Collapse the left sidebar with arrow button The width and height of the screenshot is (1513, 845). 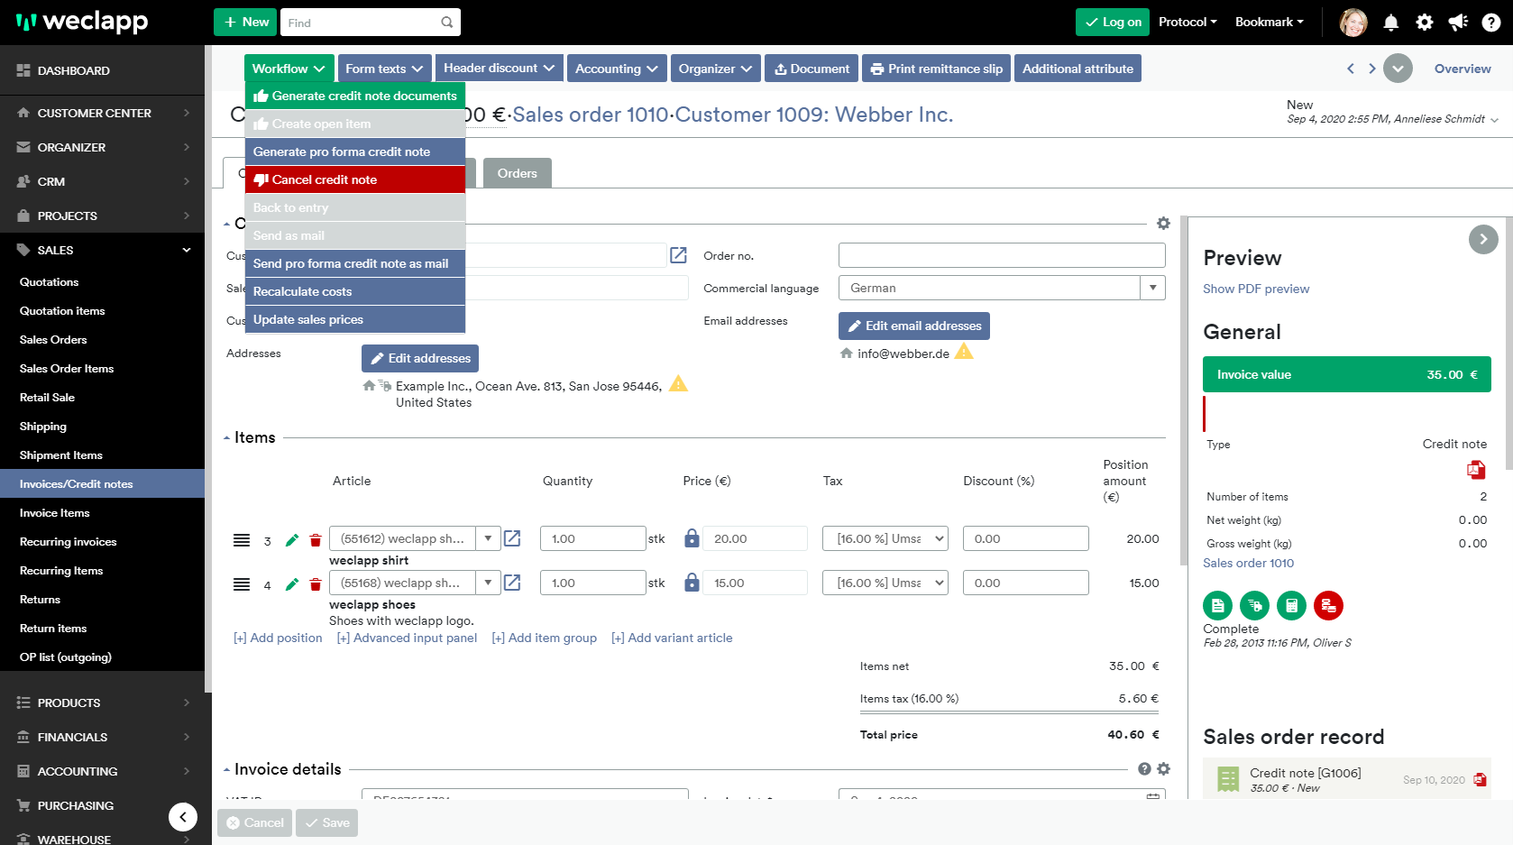tap(183, 817)
